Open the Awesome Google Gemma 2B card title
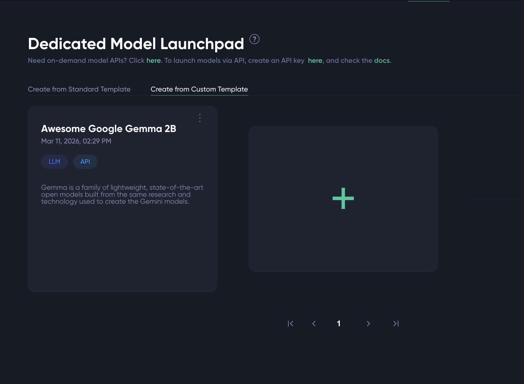Screen dimensions: 524x384 109,129
